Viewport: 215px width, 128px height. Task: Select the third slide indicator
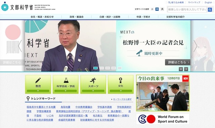[107, 68]
